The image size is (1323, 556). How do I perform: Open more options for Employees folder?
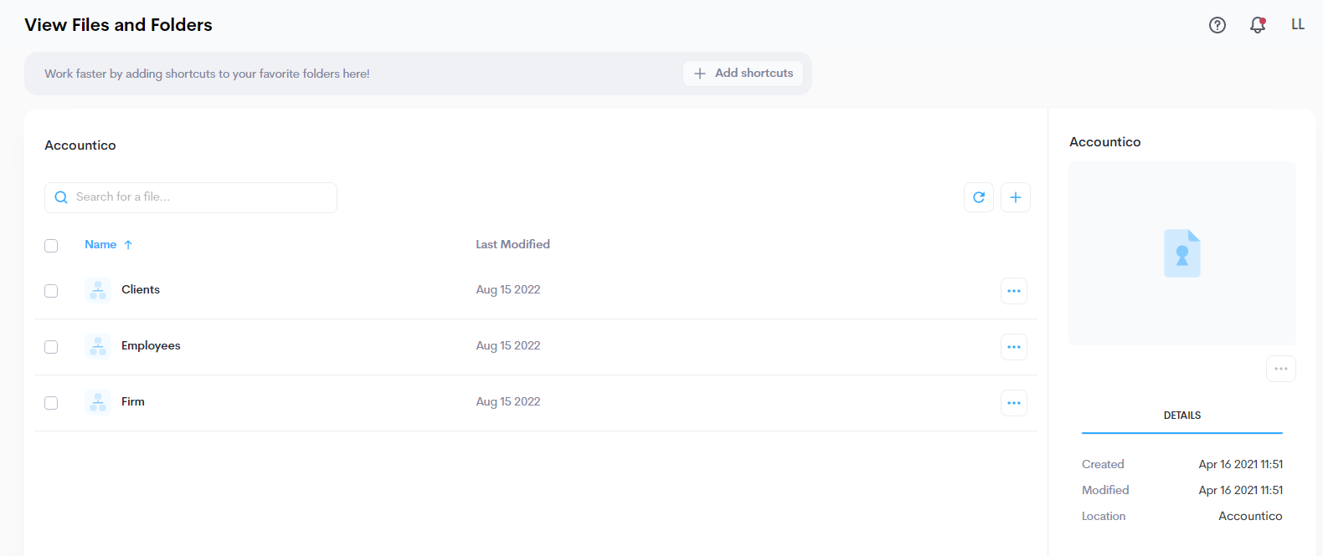tap(1014, 347)
